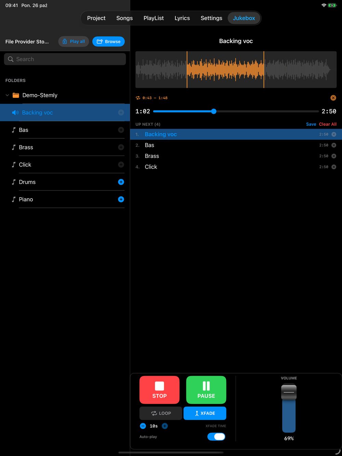Click the plus icon beside Bas file

(121, 130)
